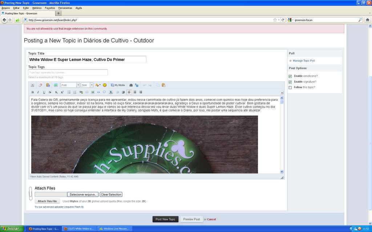Click the paste clipboard icon in editor toolbar
This screenshot has width=372, height=232.
163,85
